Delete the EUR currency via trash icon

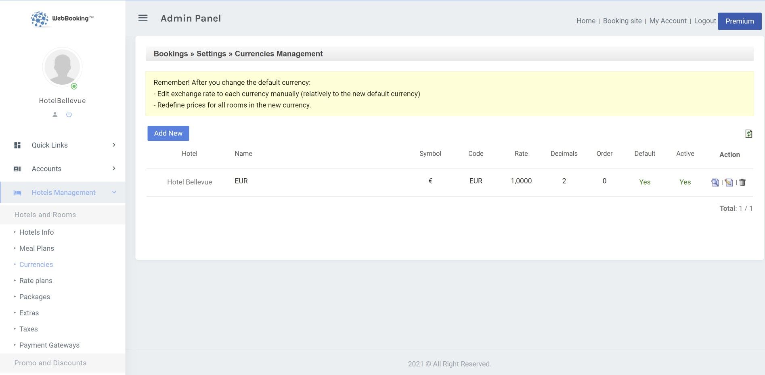click(742, 182)
